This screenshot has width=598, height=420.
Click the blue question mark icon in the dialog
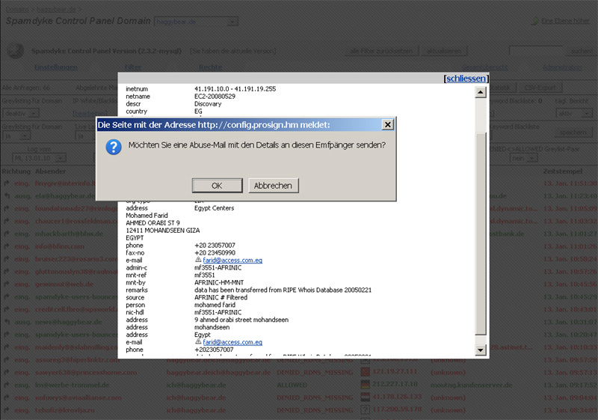coord(114,147)
